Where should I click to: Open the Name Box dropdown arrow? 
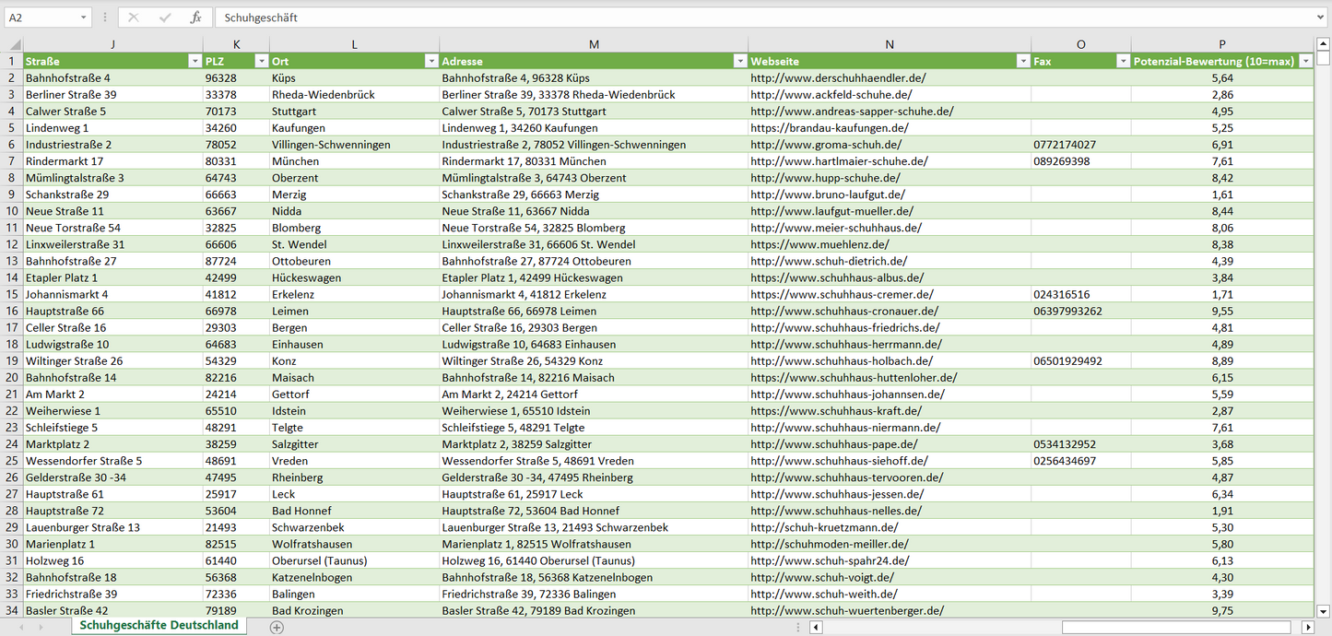click(83, 18)
